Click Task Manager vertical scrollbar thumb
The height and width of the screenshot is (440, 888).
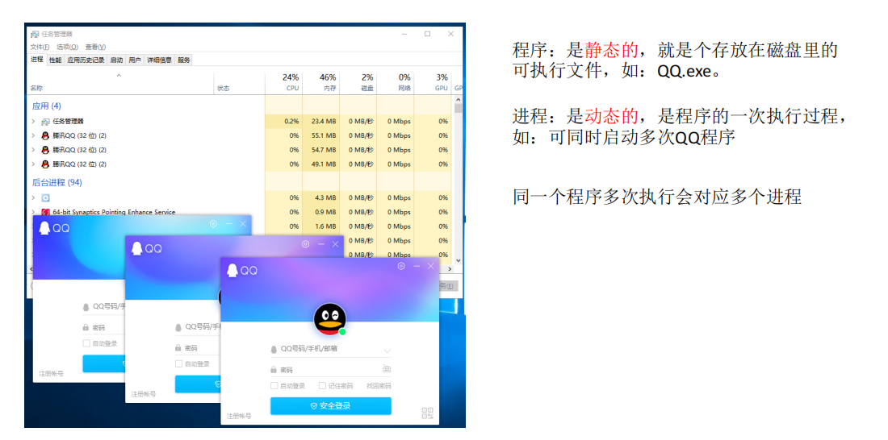pos(458,108)
